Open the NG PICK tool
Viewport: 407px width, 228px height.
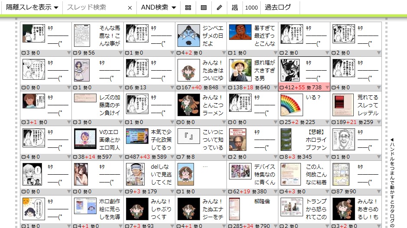[235, 7]
